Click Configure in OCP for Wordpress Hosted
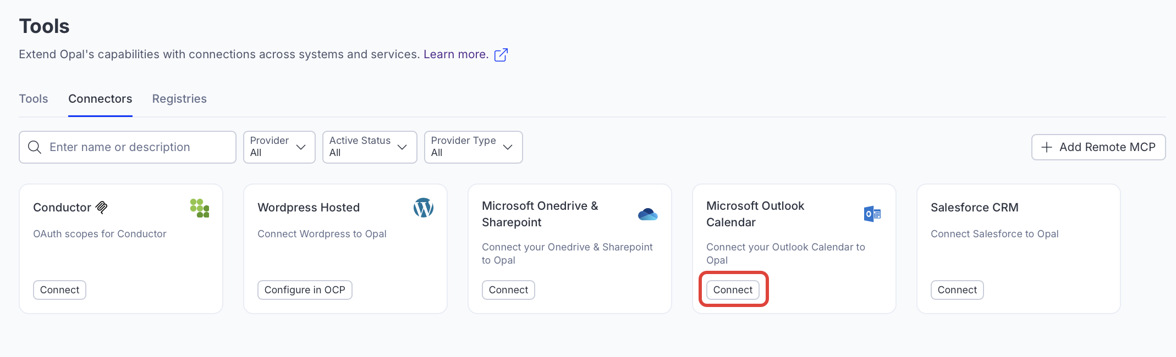The width and height of the screenshot is (1176, 357). pos(305,290)
